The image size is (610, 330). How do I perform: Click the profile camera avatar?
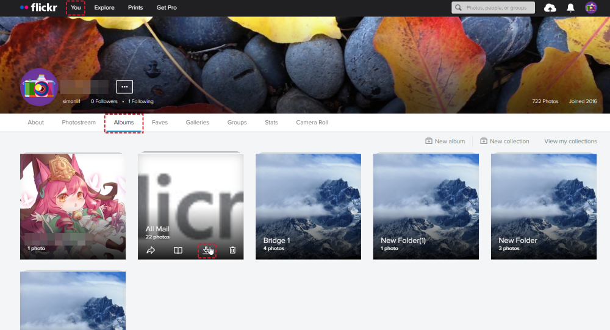pos(39,87)
